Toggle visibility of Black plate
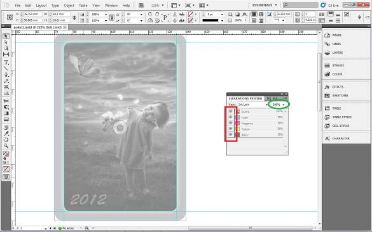372x232 pixels. [230, 134]
